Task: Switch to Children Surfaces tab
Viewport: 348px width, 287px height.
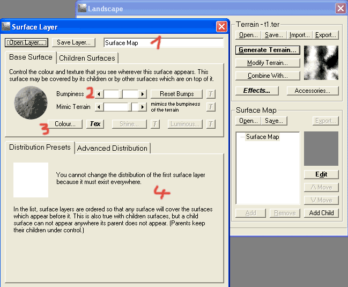Action: pos(87,58)
